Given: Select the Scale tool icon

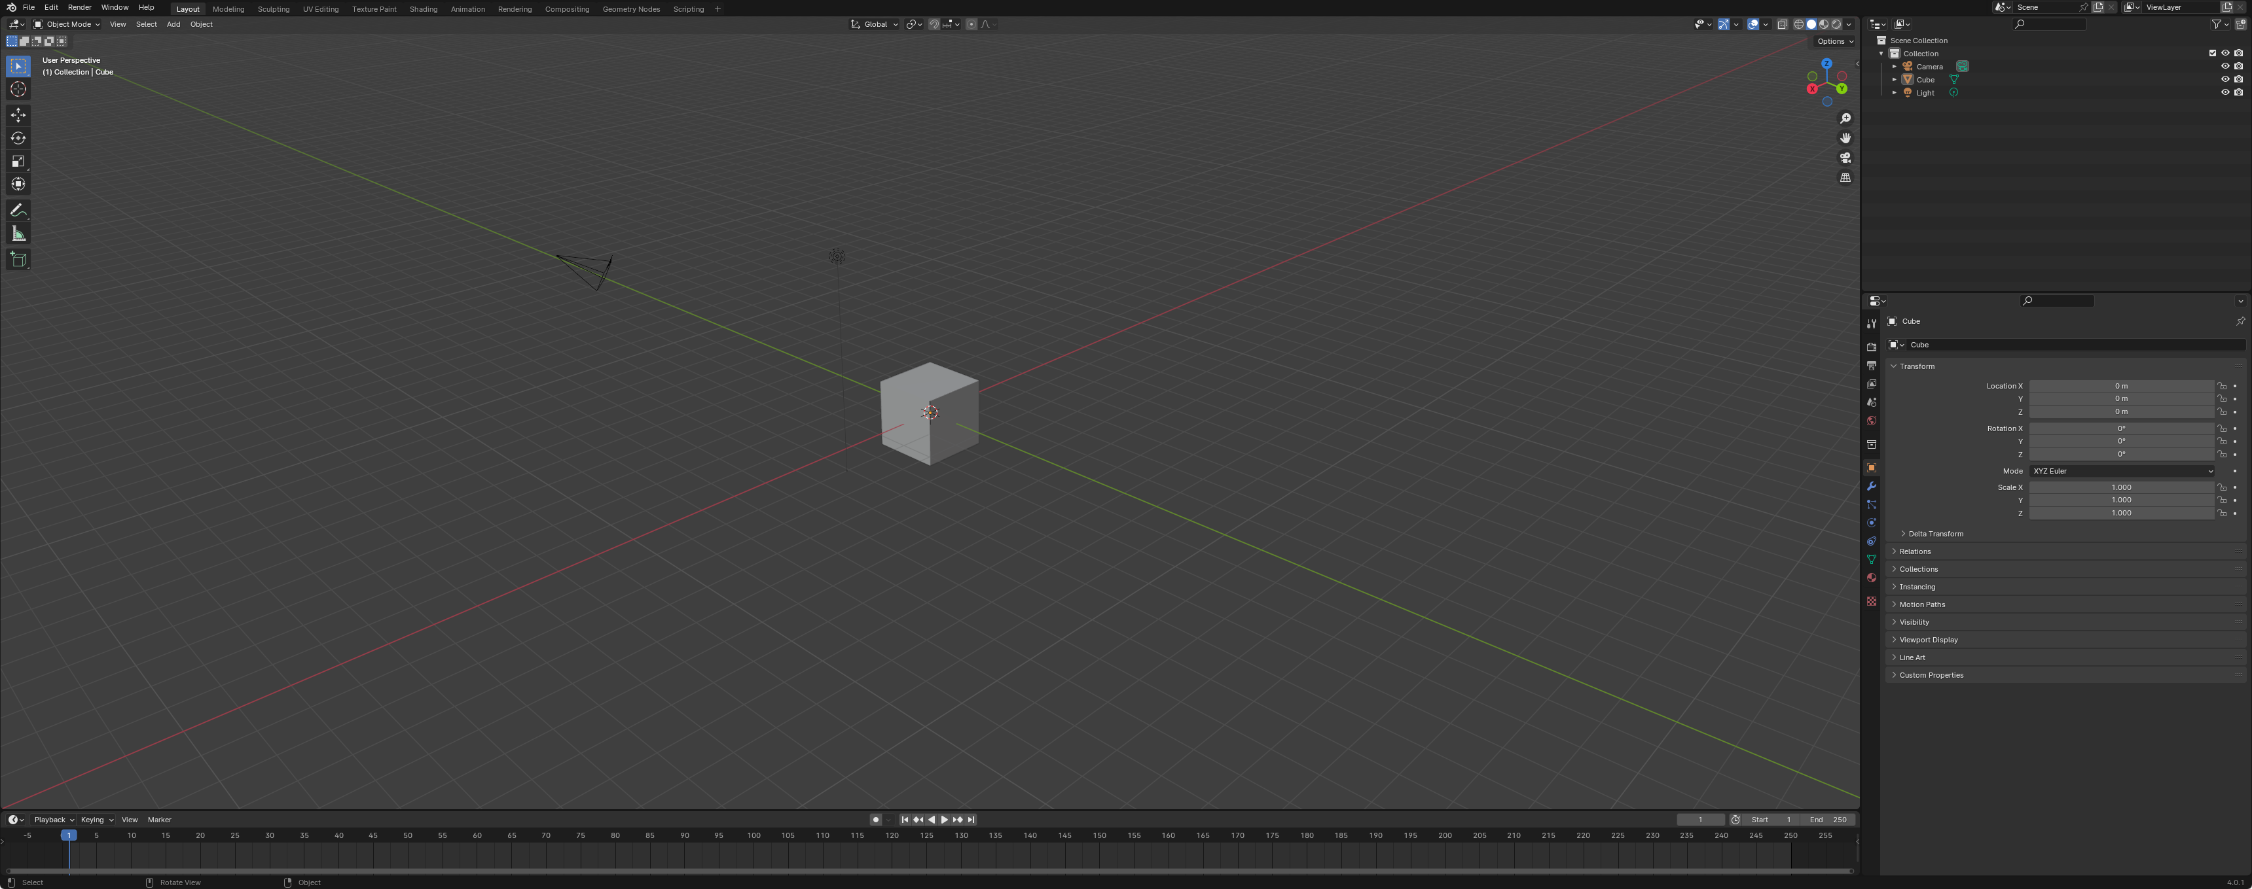Looking at the screenshot, I should [18, 161].
